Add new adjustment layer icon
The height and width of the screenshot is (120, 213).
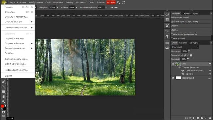click(x=194, y=118)
